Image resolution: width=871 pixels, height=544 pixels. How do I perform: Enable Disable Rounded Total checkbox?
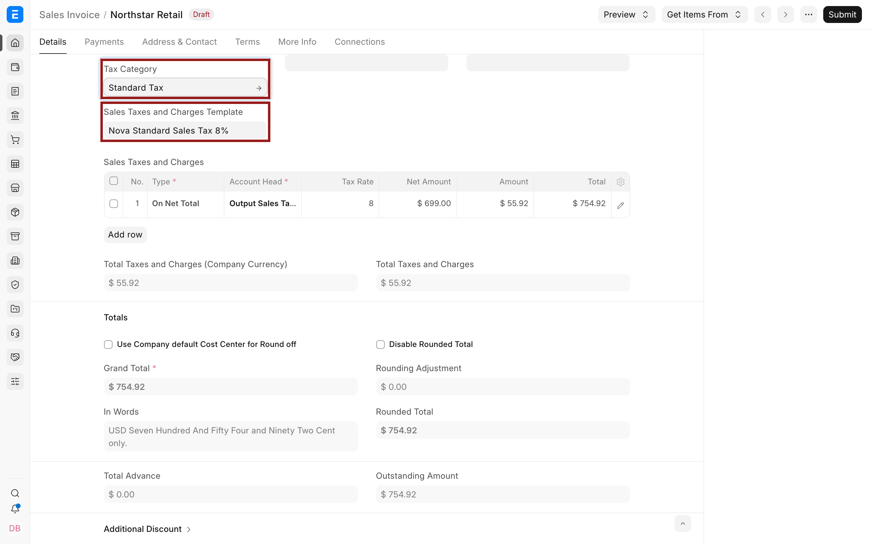(x=380, y=345)
